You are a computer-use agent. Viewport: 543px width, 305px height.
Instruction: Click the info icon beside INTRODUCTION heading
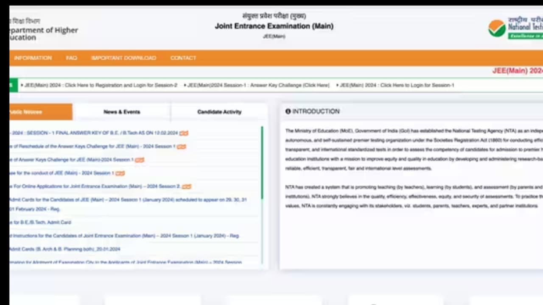288,111
